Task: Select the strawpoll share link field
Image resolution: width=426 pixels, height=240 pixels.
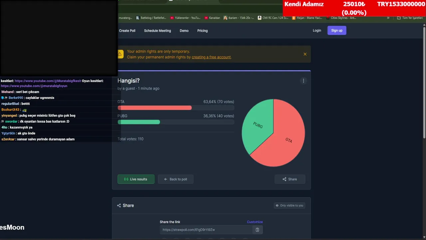Action: 206,230
